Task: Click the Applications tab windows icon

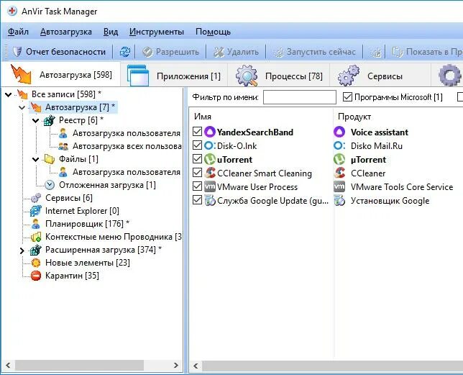Action: point(138,75)
